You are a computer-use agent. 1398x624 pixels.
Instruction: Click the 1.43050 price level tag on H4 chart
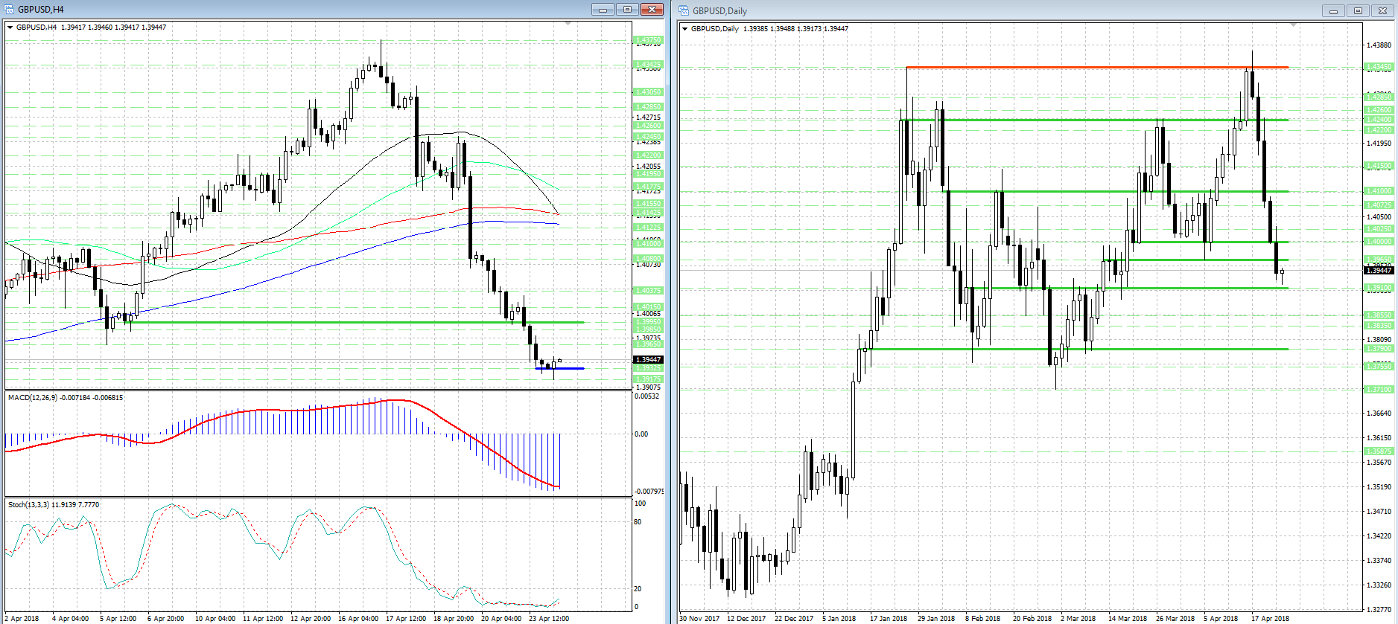coord(647,92)
